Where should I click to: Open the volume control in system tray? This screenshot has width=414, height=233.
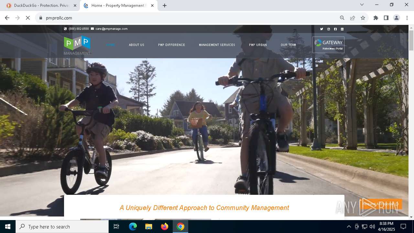(x=372, y=227)
